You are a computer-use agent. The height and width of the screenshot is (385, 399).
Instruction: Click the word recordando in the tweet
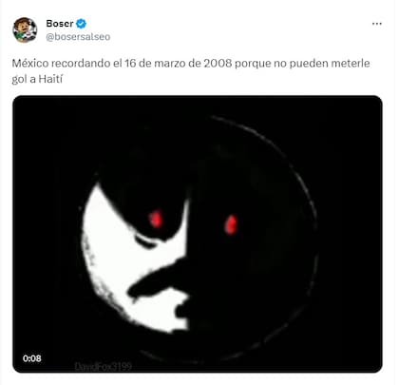point(81,64)
